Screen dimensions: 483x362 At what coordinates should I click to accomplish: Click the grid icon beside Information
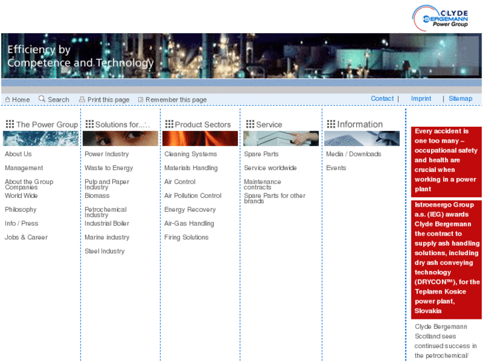coord(331,124)
